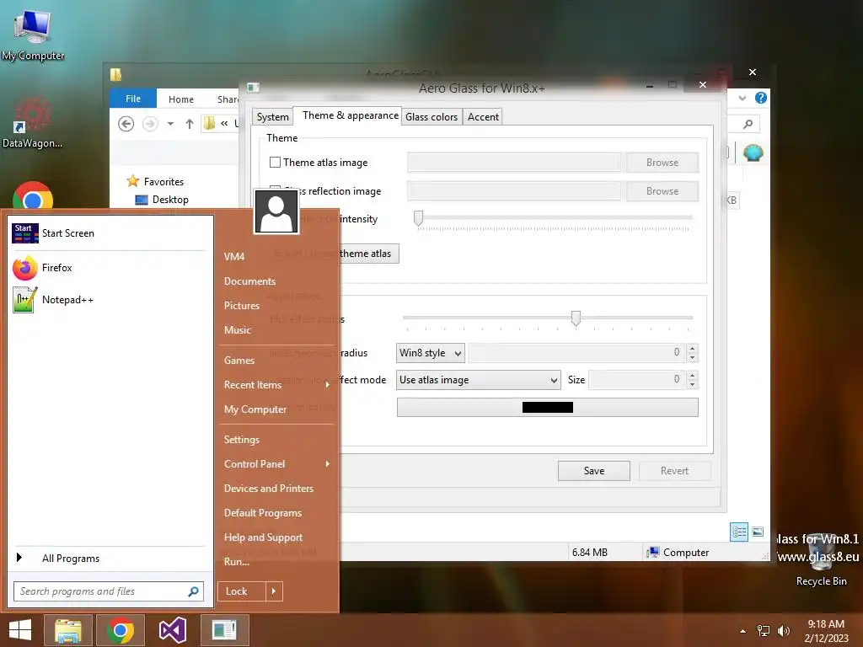This screenshot has height=647, width=863.
Task: Increase the Size spinner value
Action: [x=693, y=375]
